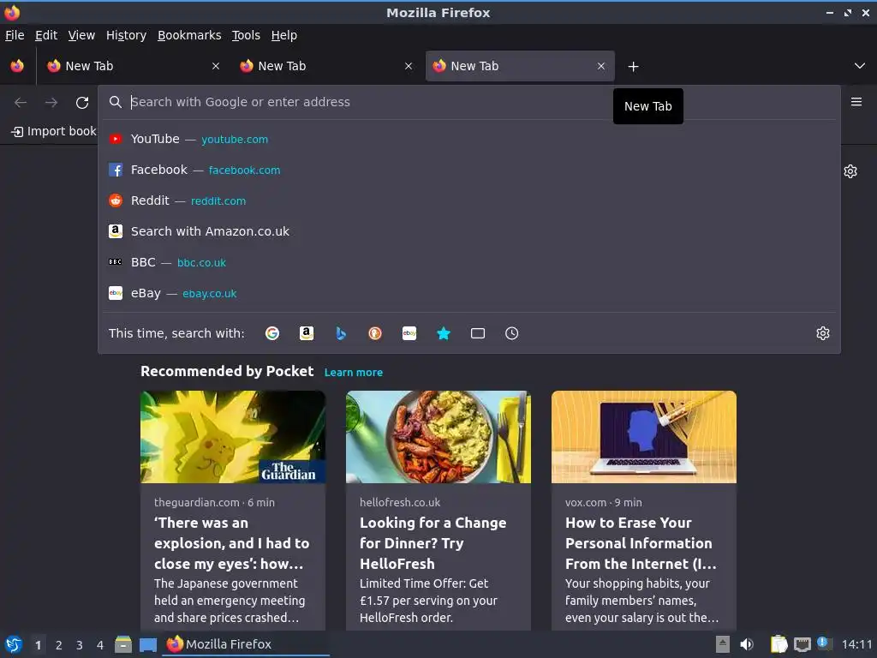Select the BBC suggestion row

click(469, 262)
